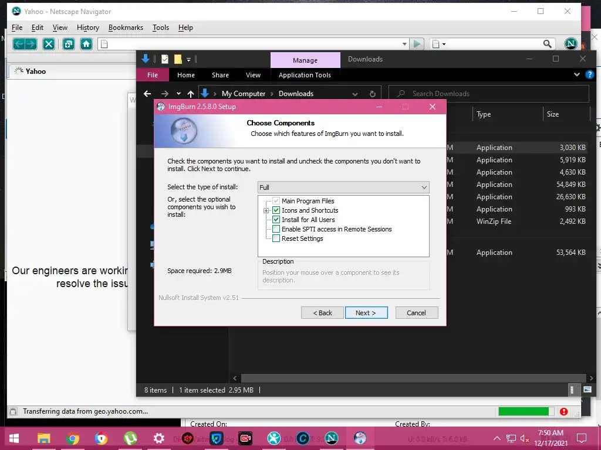Open Explorer address bar history dropdown
601x450 pixels.
point(355,94)
